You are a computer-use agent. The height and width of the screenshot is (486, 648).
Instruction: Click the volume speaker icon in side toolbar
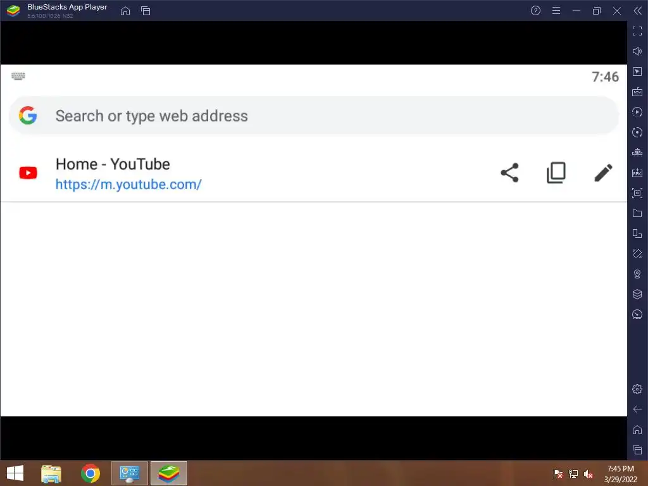pyautogui.click(x=637, y=51)
